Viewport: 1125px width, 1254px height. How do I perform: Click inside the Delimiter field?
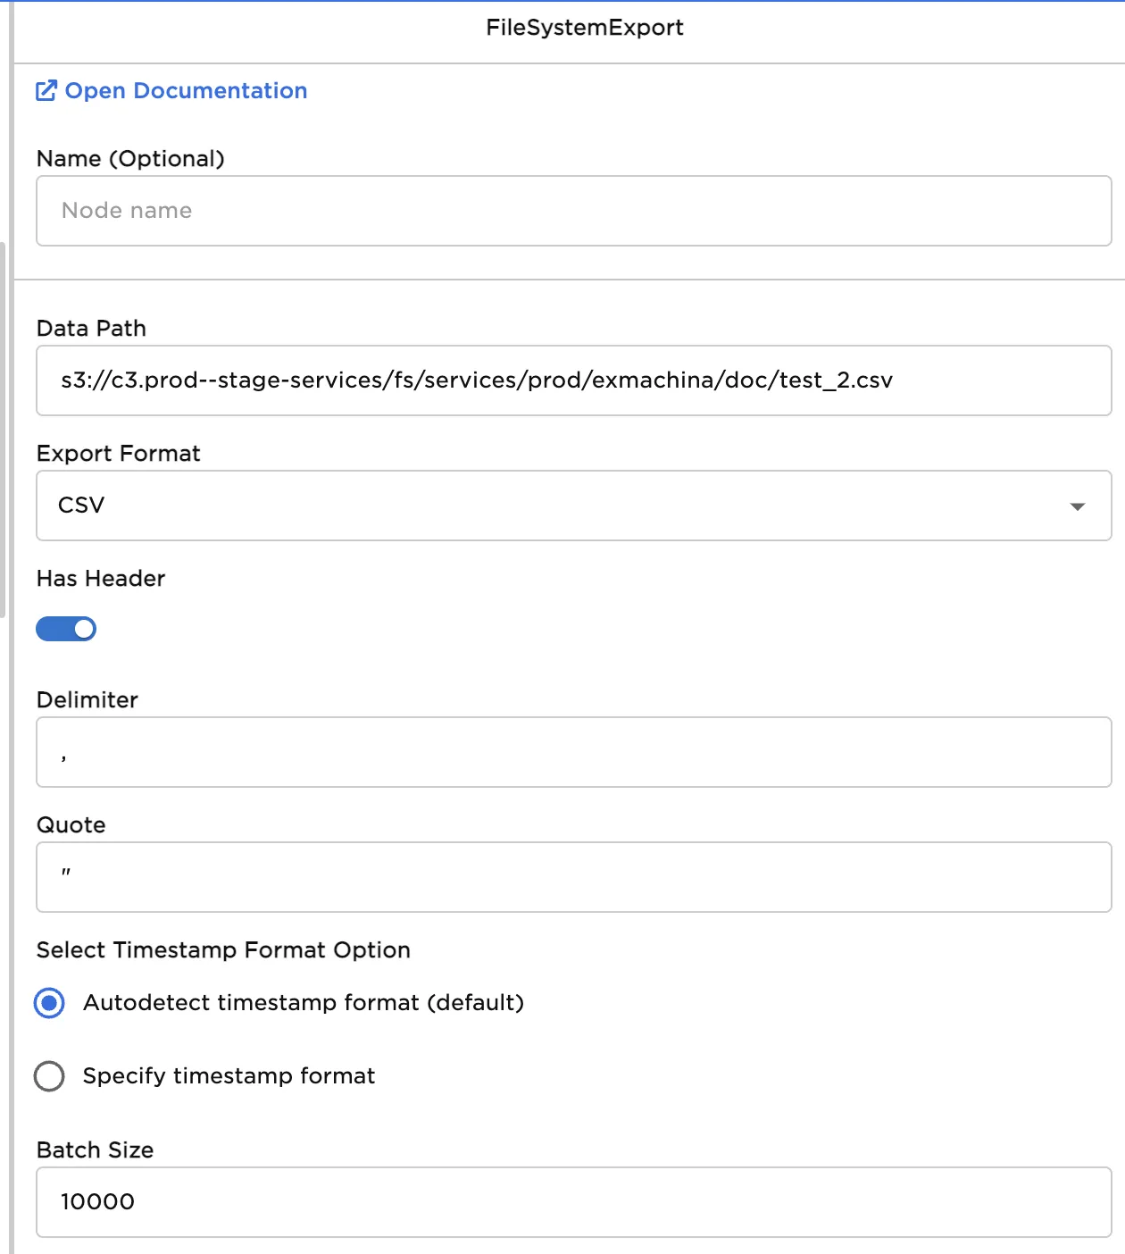[x=573, y=752]
